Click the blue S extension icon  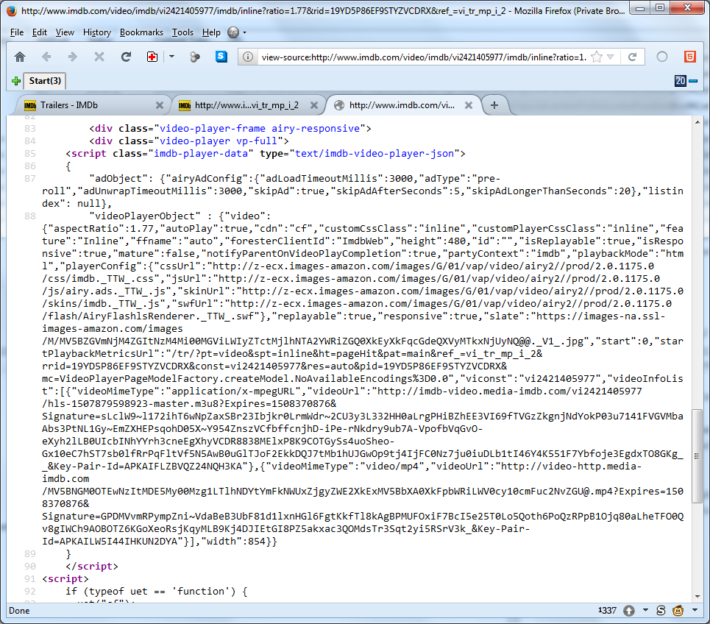[221, 56]
